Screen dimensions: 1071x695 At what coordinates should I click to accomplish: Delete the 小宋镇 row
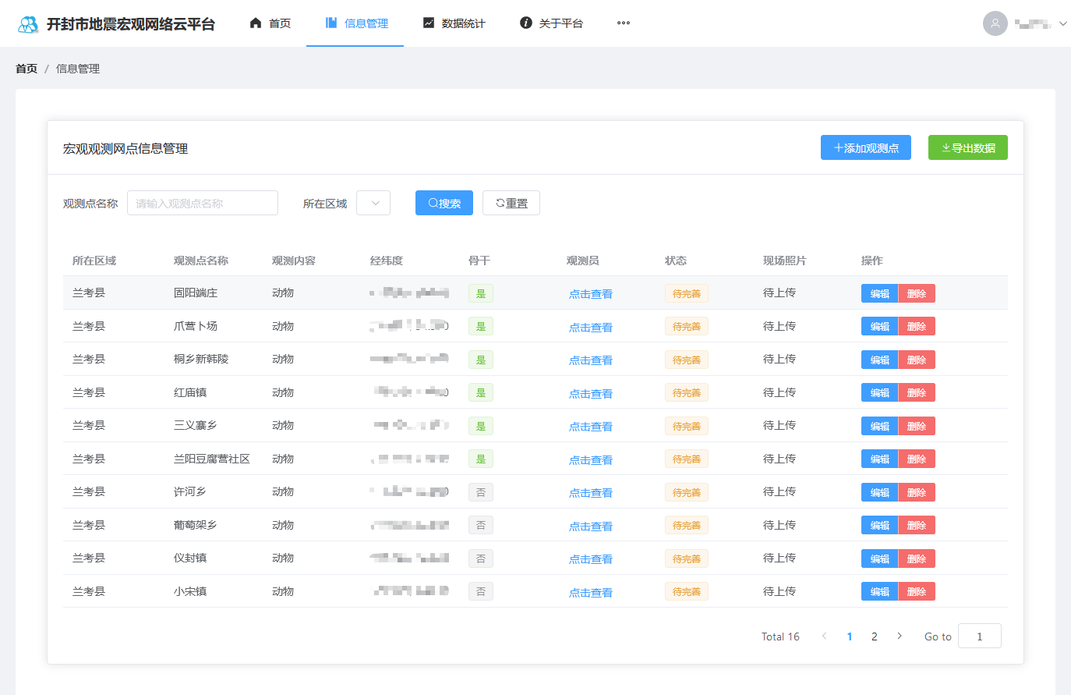pos(917,592)
